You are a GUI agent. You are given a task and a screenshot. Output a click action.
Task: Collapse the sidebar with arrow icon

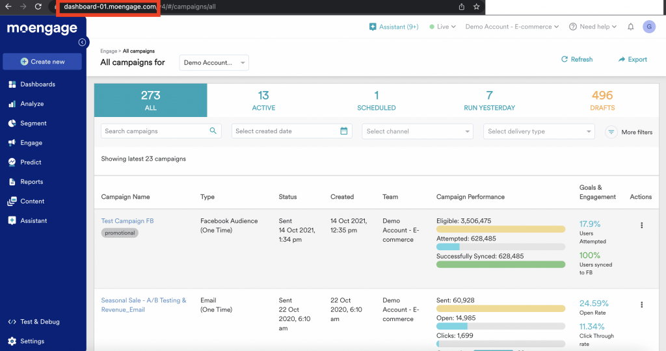[83, 42]
